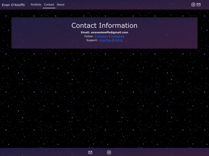Click the email envelope icon in footer
Screen dimensions: 209x156
(90, 153)
